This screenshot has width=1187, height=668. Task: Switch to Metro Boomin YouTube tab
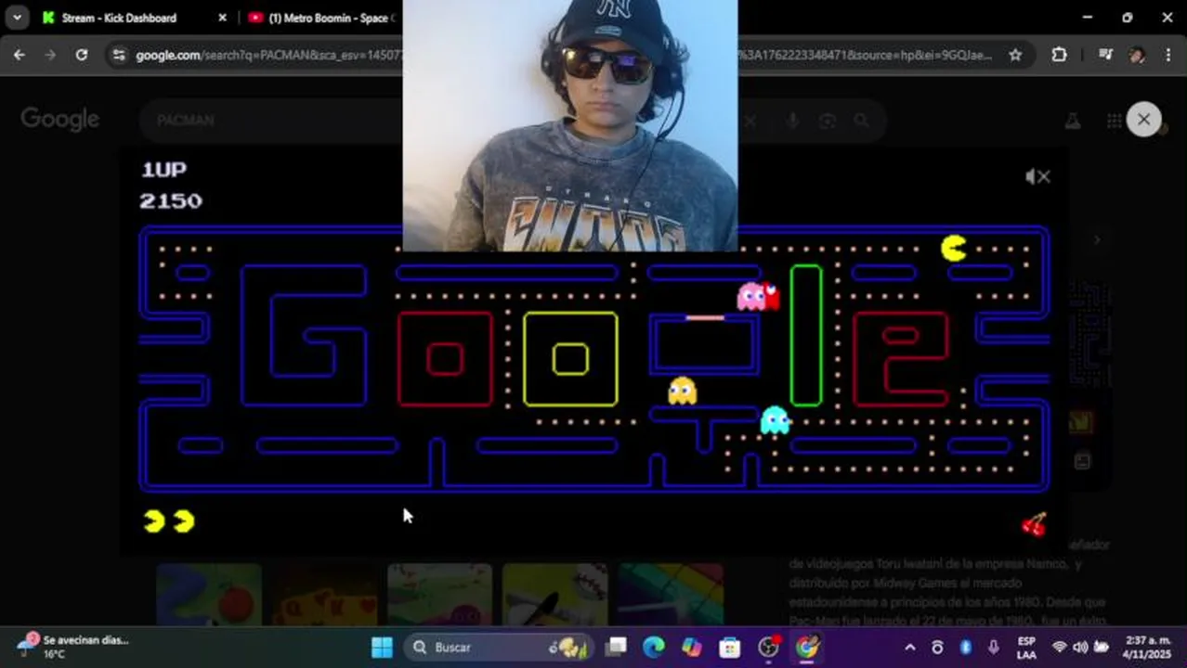coord(320,18)
